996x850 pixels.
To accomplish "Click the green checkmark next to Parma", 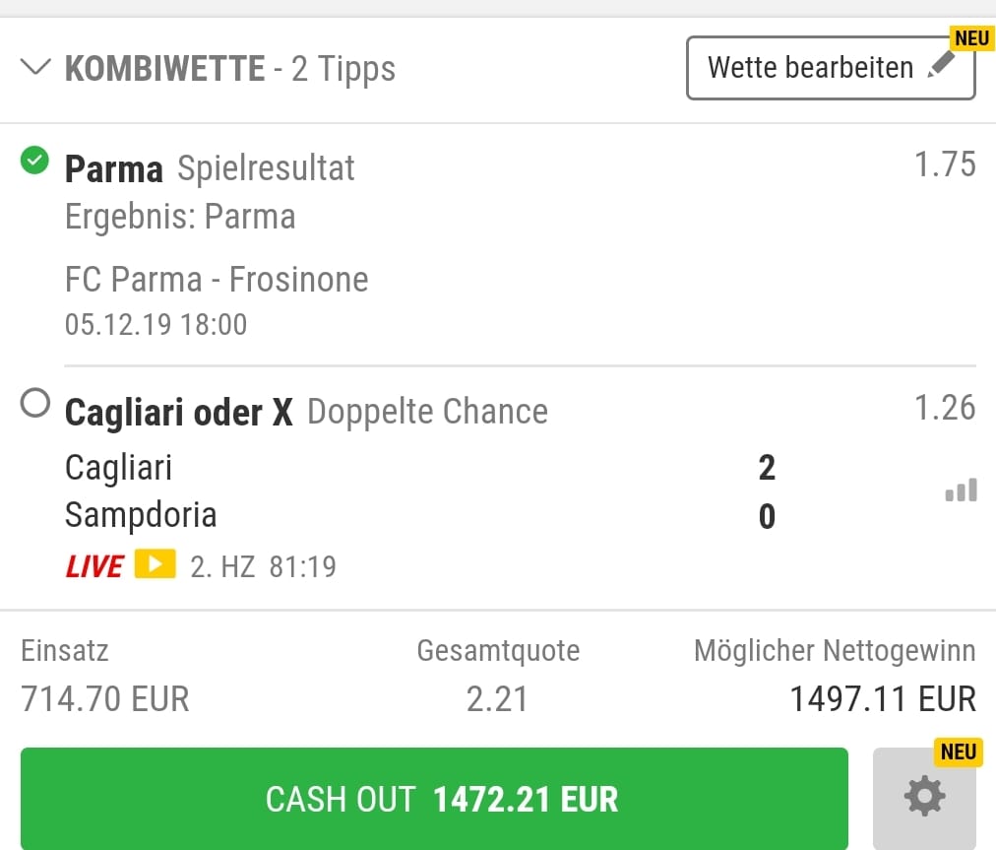I will coord(35,161).
